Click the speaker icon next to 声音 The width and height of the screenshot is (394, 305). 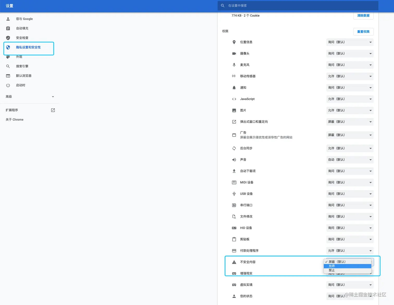pyautogui.click(x=234, y=160)
